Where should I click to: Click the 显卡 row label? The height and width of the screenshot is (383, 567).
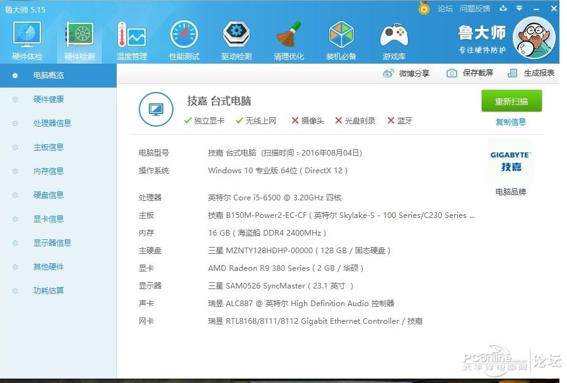pyautogui.click(x=146, y=268)
